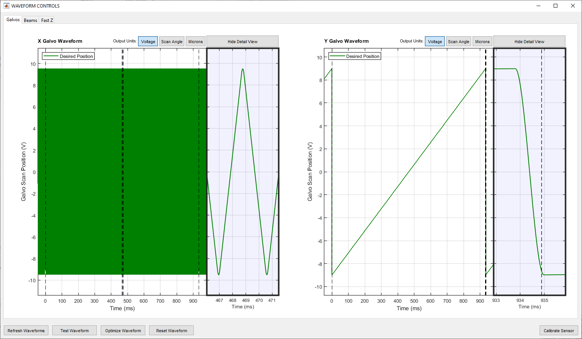Hide the X Galvo detail view
Image resolution: width=582 pixels, height=339 pixels.
(x=243, y=42)
